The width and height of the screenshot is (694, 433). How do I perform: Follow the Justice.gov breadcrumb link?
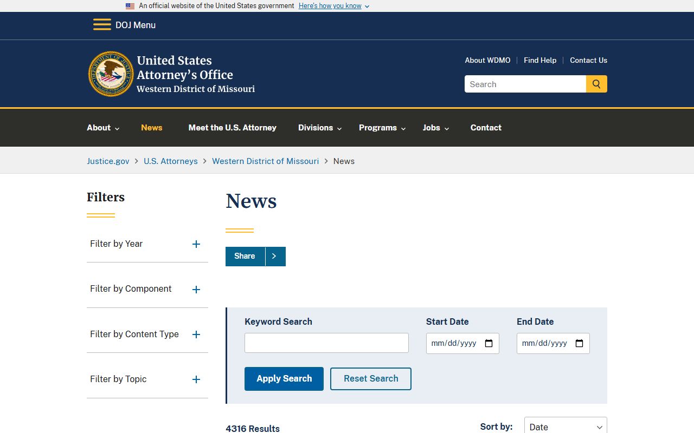[108, 161]
